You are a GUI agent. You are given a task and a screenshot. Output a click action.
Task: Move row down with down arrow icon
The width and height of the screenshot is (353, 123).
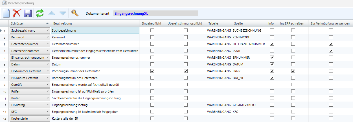[x=63, y=13]
